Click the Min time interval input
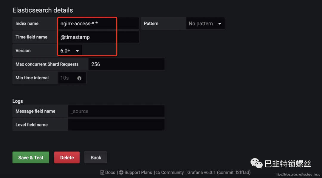Screen dimensions: 322x178 [x=72, y=78]
